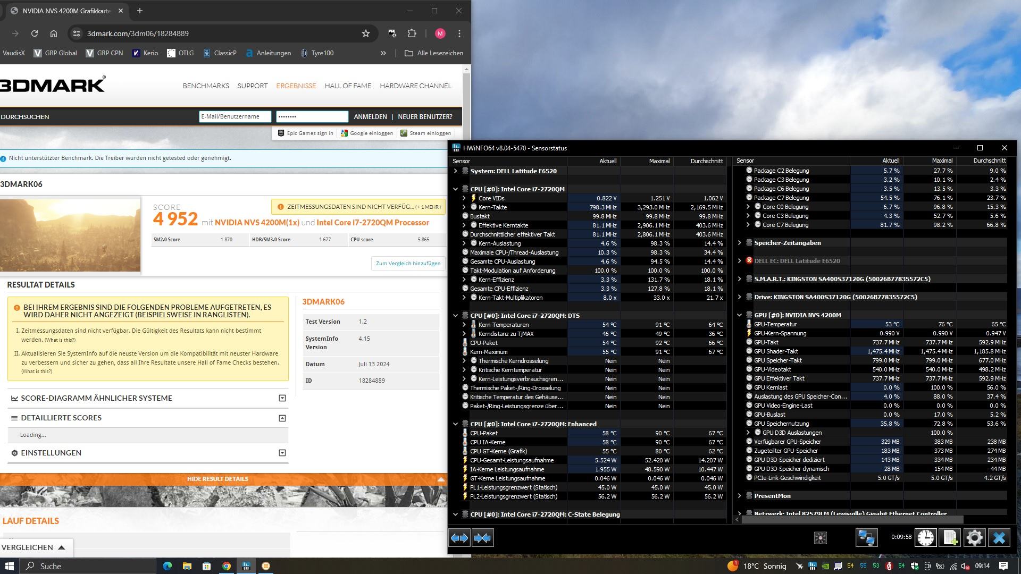This screenshot has height=574, width=1021.
Task: Open new Chrome tab with plus
Action: [x=140, y=11]
